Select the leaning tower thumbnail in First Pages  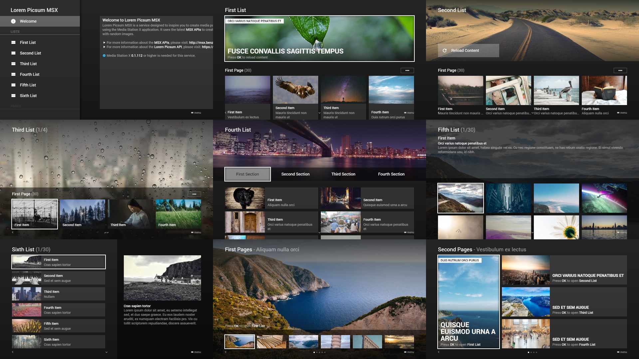point(335,342)
